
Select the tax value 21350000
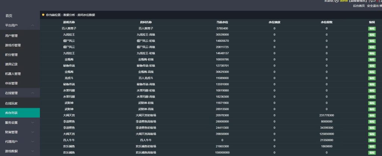coord(327,140)
